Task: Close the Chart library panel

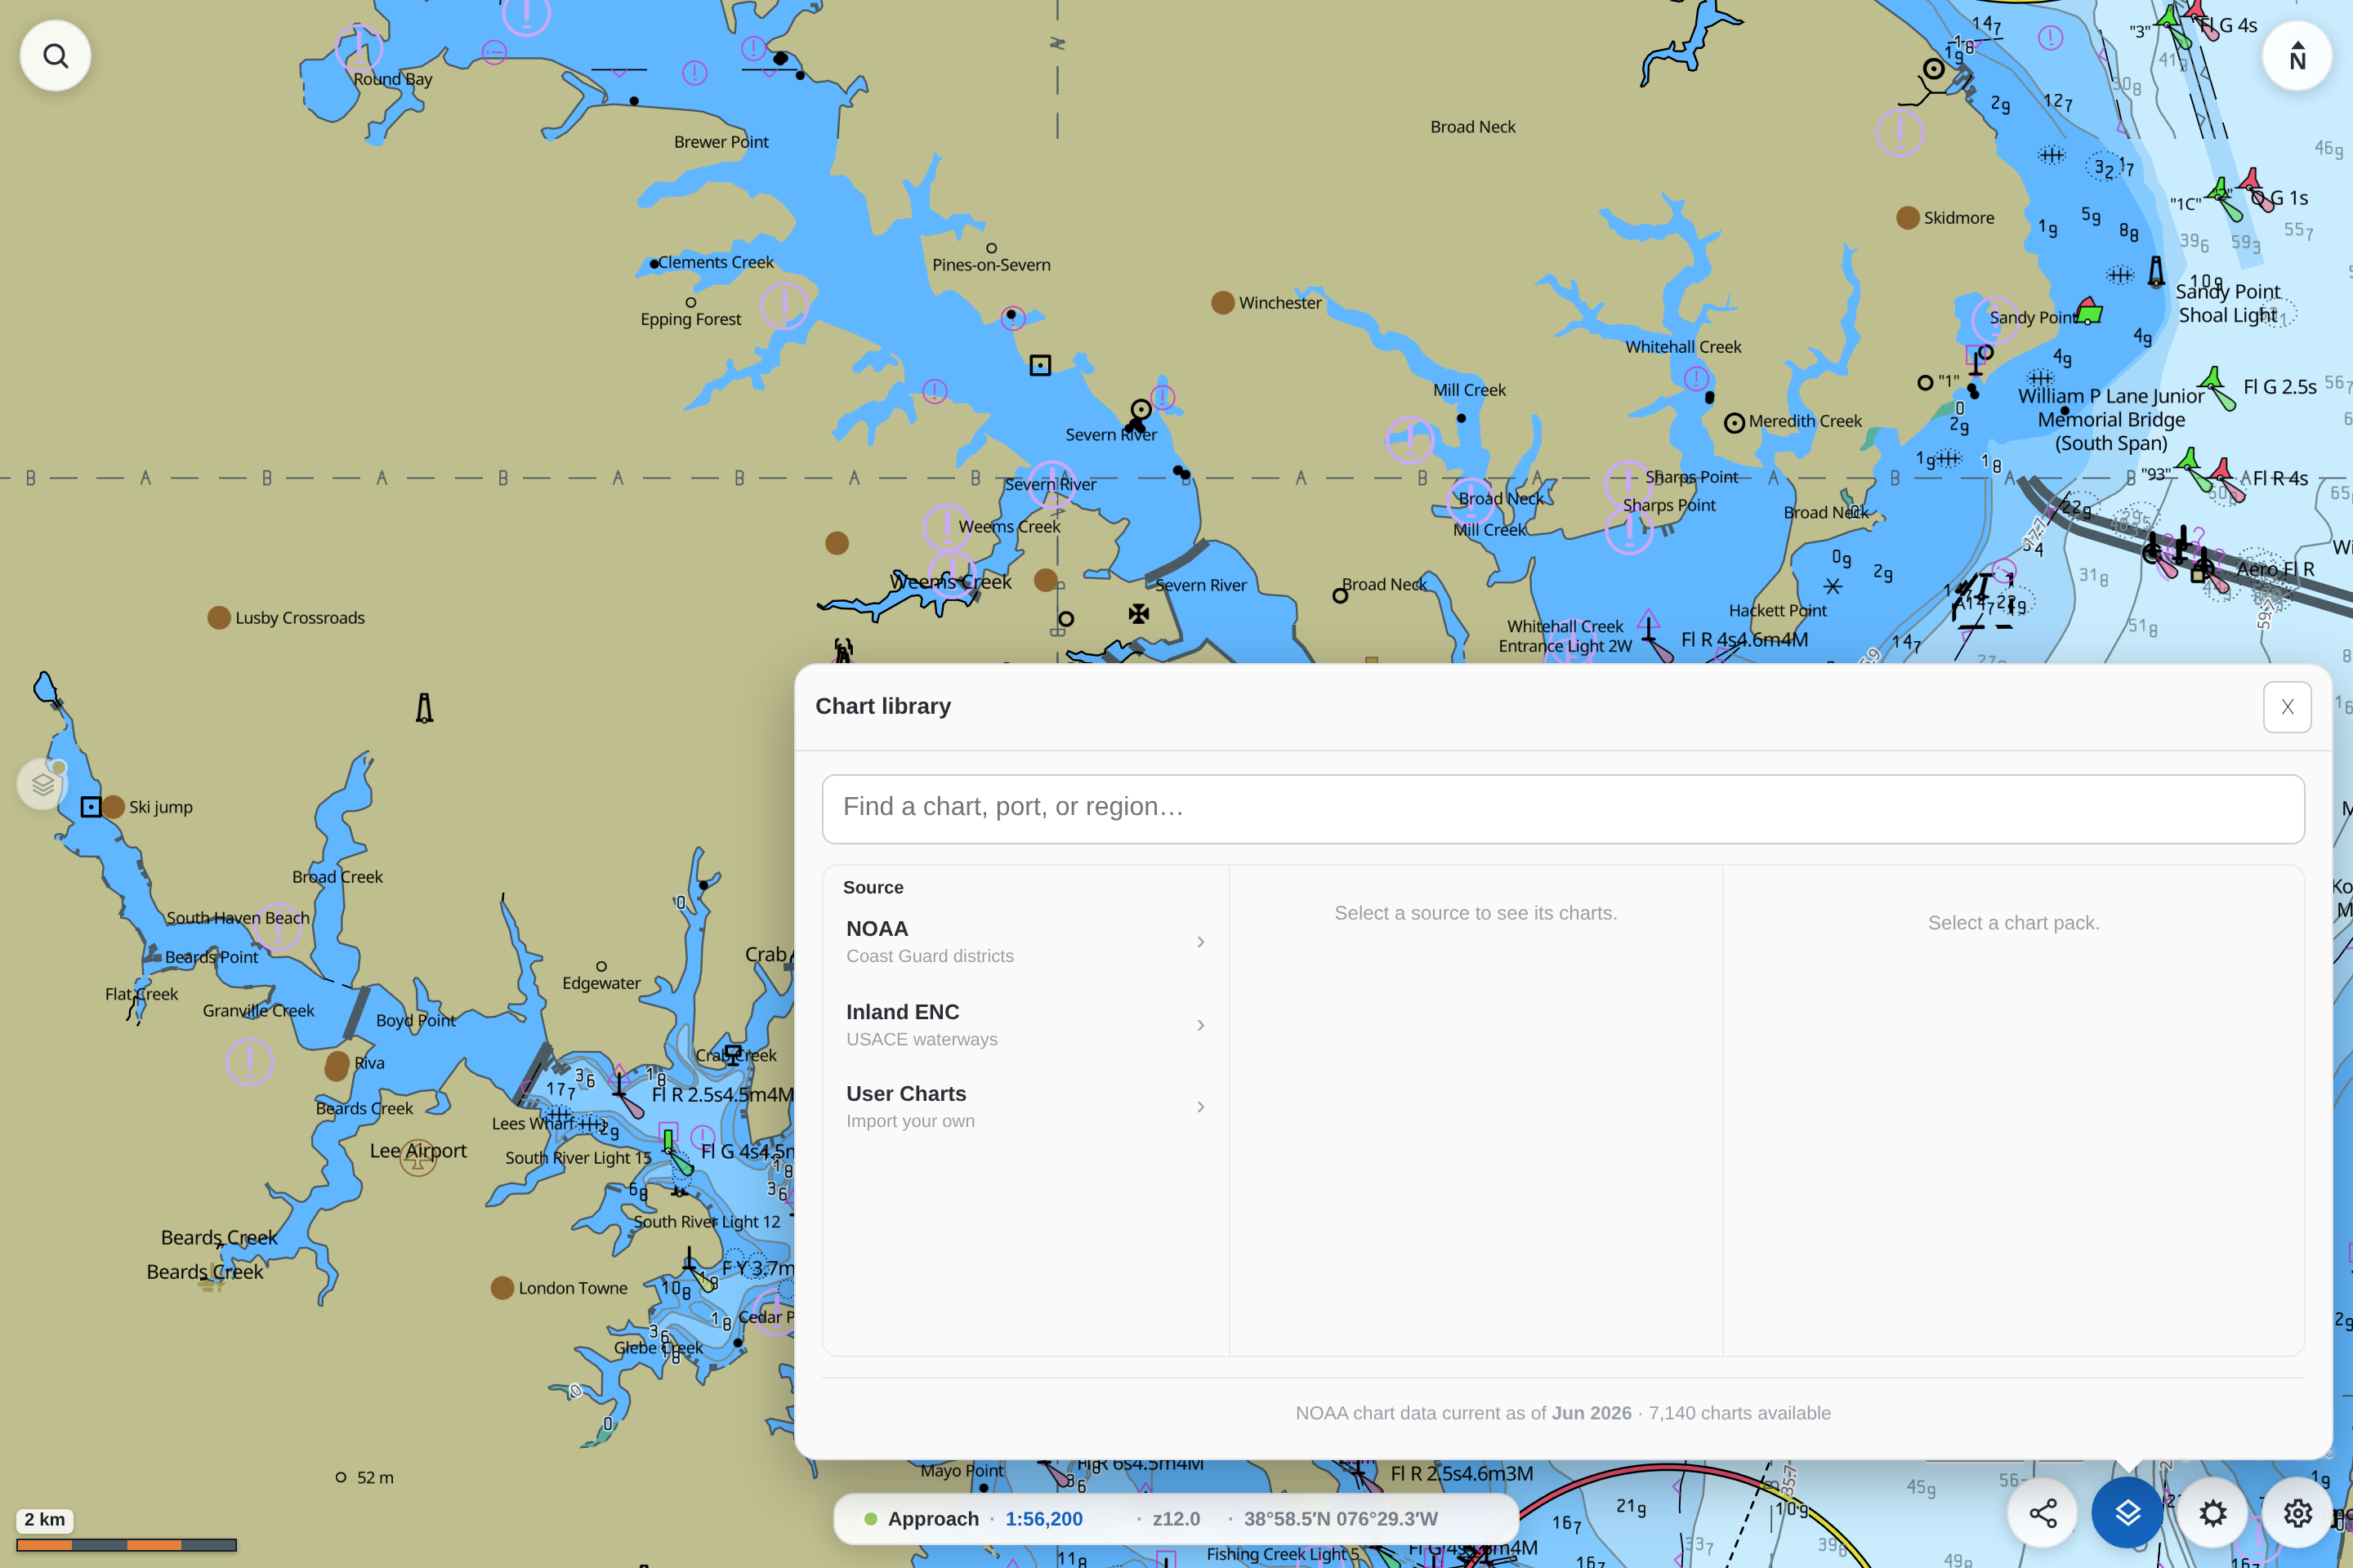Action: (2287, 707)
